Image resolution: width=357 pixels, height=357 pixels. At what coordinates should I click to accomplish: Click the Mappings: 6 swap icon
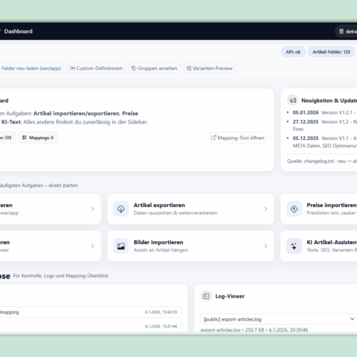pyautogui.click(x=24, y=138)
